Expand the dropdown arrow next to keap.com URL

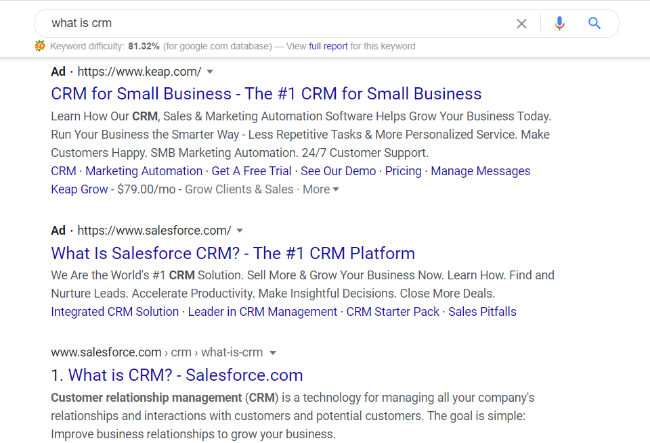tap(210, 72)
